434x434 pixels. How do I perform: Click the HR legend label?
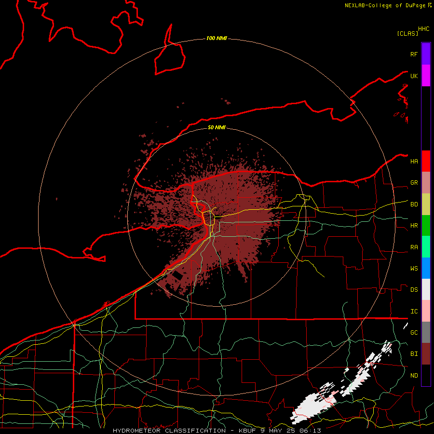pos(414,226)
